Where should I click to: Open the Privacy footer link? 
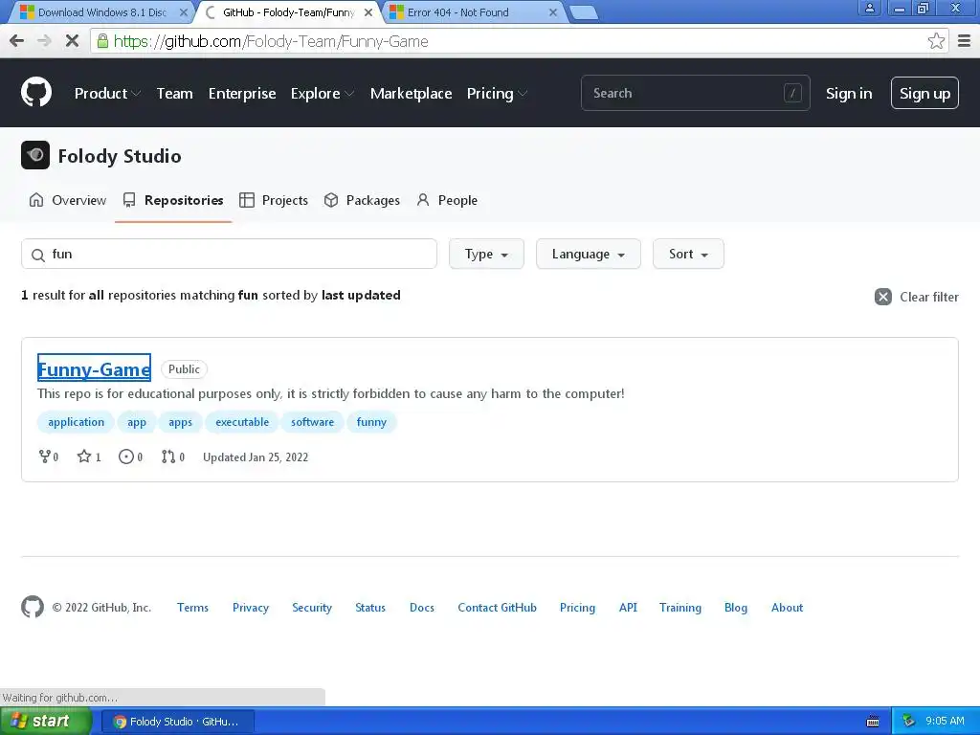point(250,607)
